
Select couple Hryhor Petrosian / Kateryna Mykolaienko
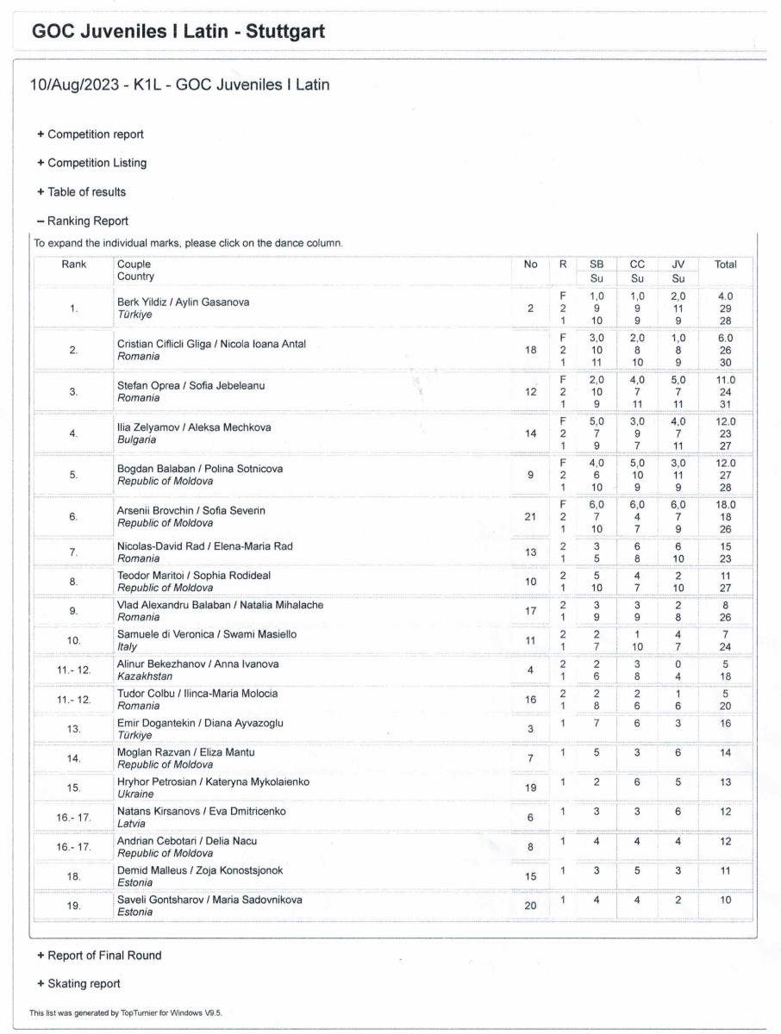[213, 782]
